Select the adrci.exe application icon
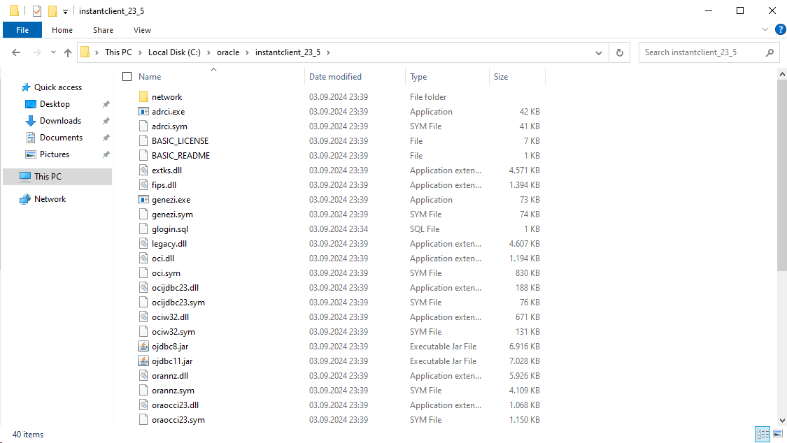Viewport: 787px width, 443px height. coord(143,112)
